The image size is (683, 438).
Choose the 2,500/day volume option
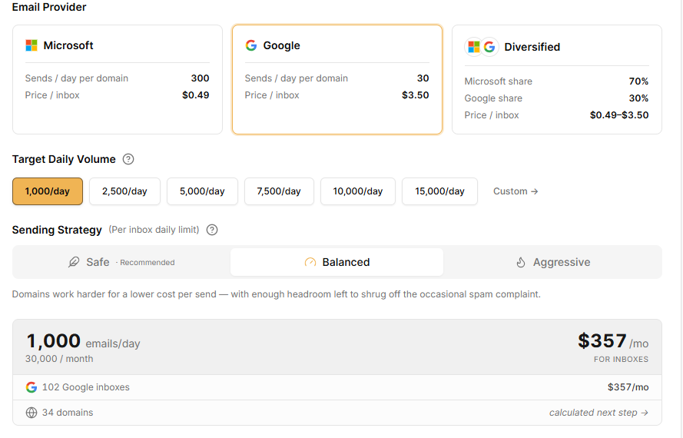124,191
